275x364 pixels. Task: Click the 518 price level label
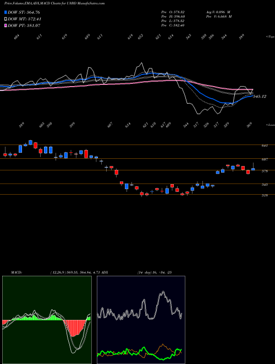pos(265,195)
